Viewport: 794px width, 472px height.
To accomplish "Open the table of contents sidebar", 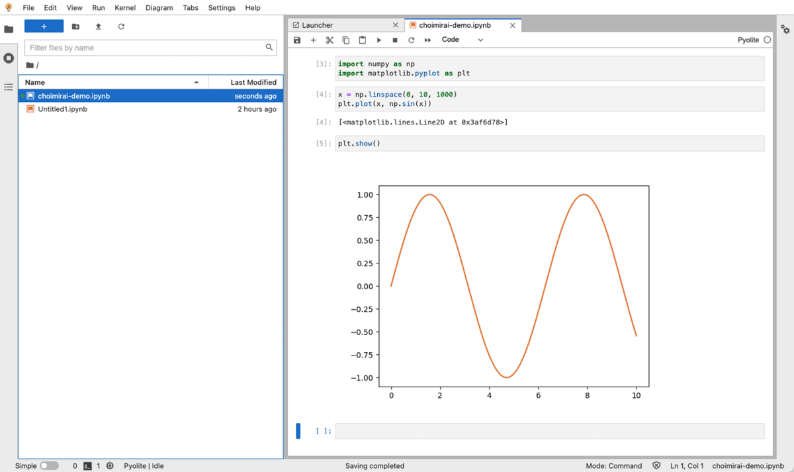I will tap(9, 87).
